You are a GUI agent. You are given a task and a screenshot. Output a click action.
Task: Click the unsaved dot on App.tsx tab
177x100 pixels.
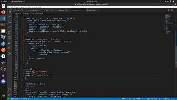coord(84,10)
